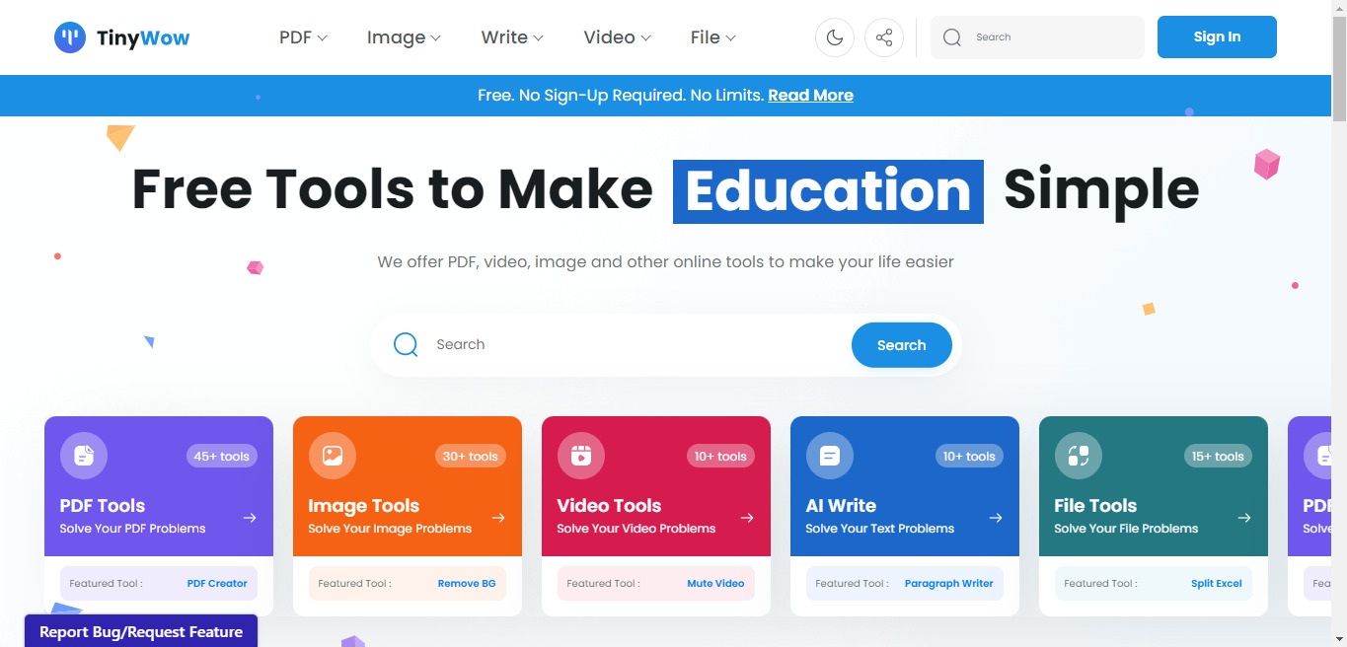The height and width of the screenshot is (647, 1347).
Task: Click the 45+ tools badge
Action: pyautogui.click(x=221, y=456)
